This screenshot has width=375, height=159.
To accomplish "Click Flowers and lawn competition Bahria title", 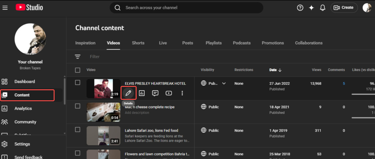I will point(157,154).
